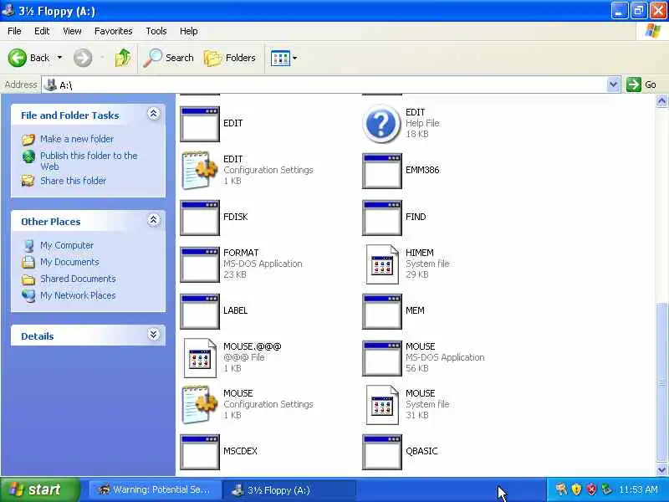Open the Views button
The height and width of the screenshot is (502, 669).
pyautogui.click(x=280, y=58)
